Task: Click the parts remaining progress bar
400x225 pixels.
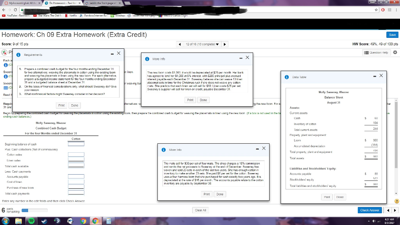Action: click(x=34, y=211)
